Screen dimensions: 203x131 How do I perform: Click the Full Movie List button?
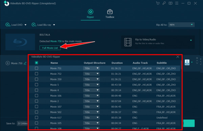pos(50,48)
